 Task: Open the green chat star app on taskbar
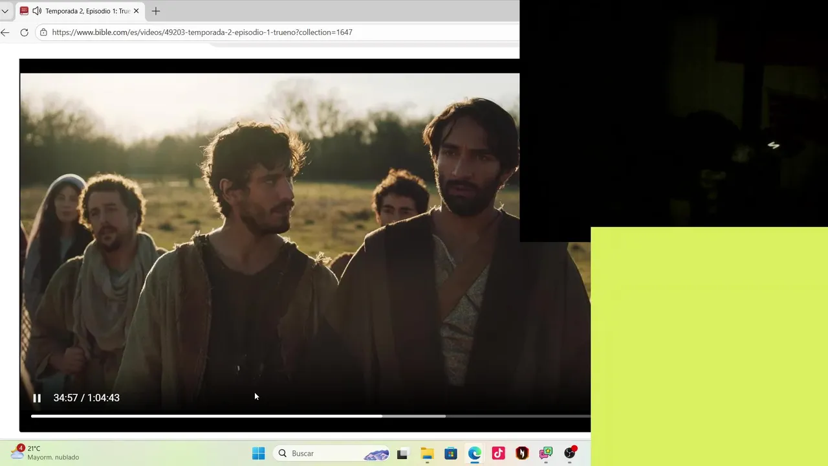click(x=546, y=454)
